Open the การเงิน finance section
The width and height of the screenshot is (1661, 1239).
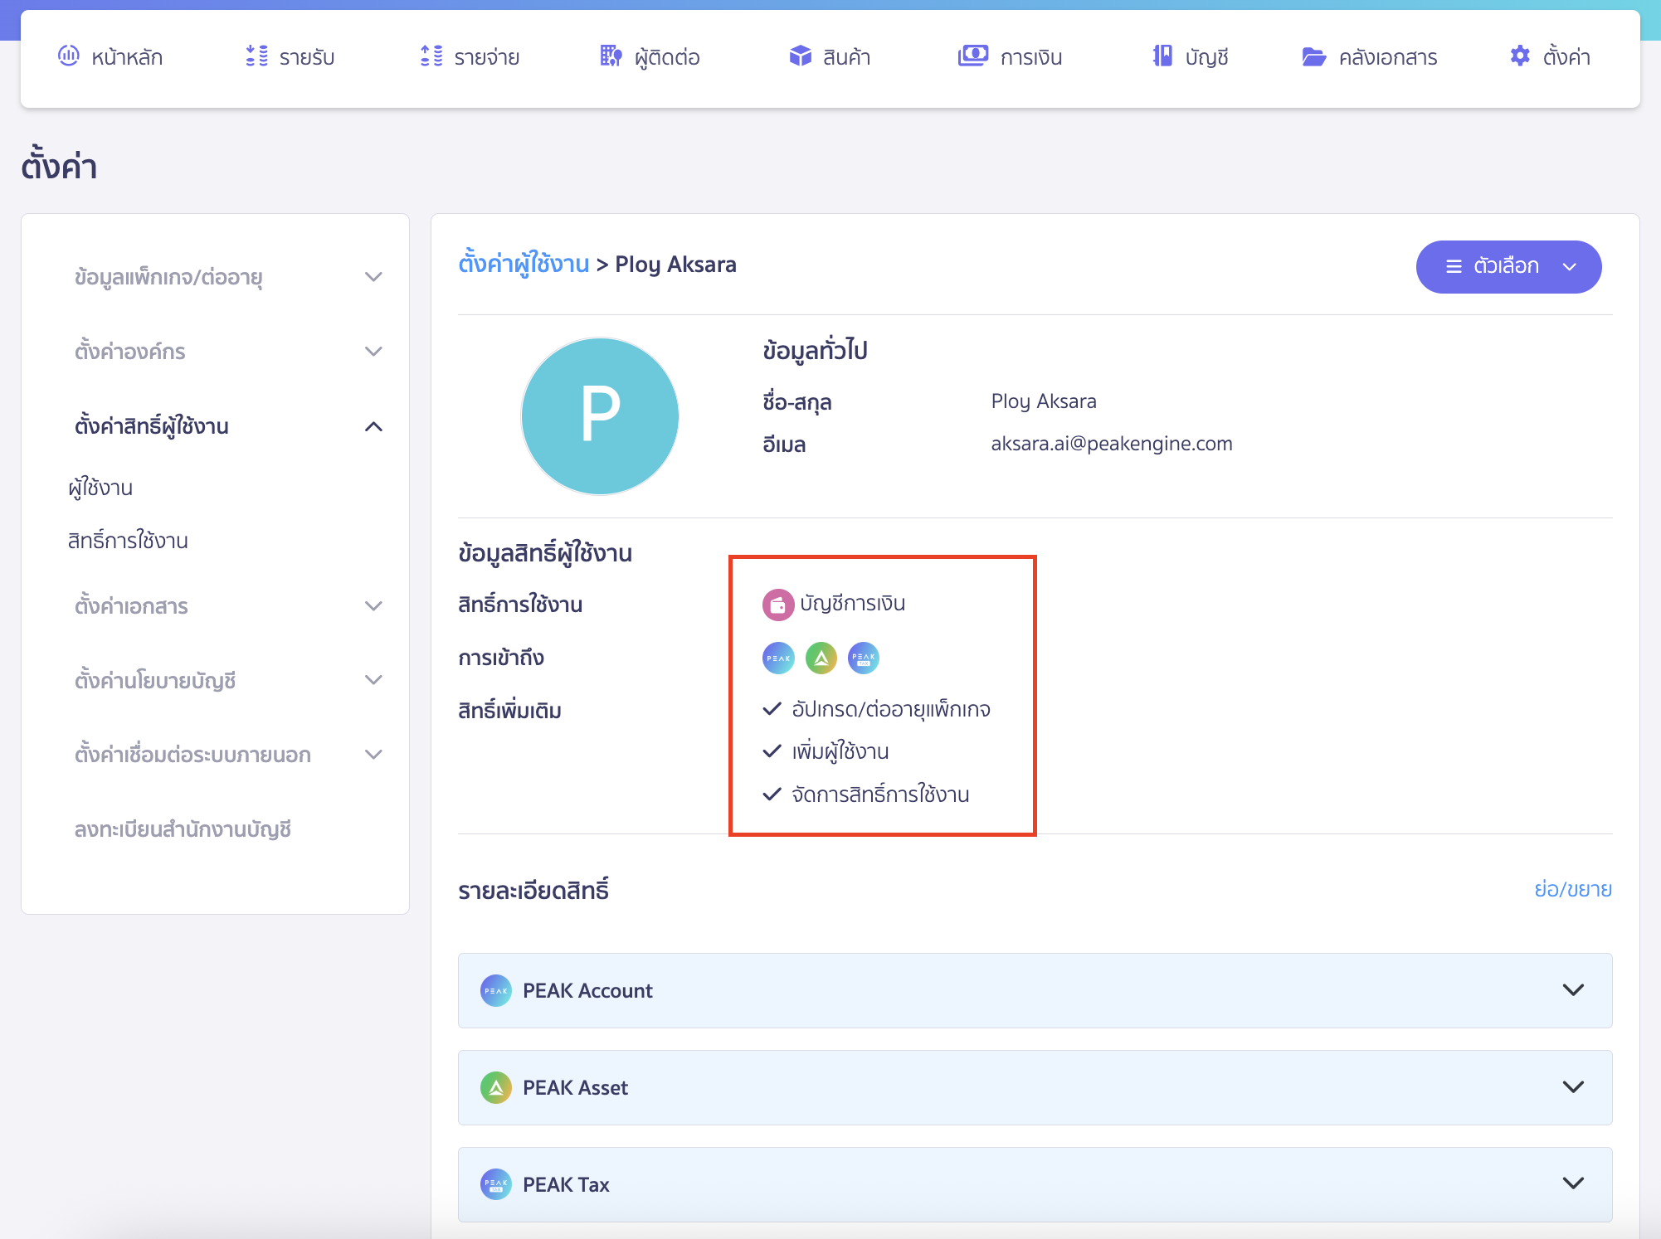point(1011,56)
